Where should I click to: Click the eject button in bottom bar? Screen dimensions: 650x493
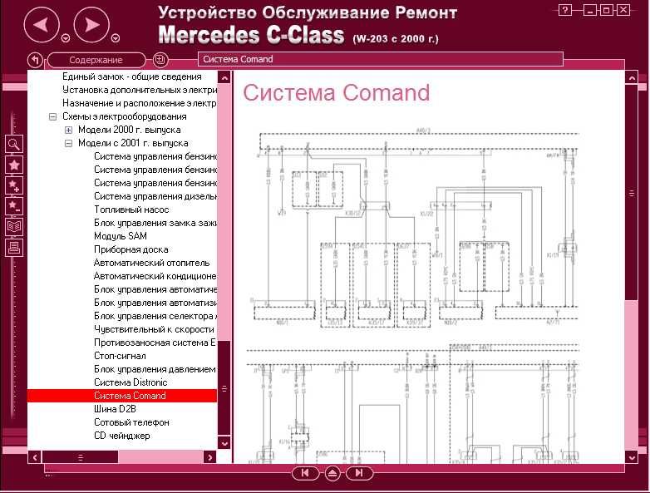[x=332, y=473]
